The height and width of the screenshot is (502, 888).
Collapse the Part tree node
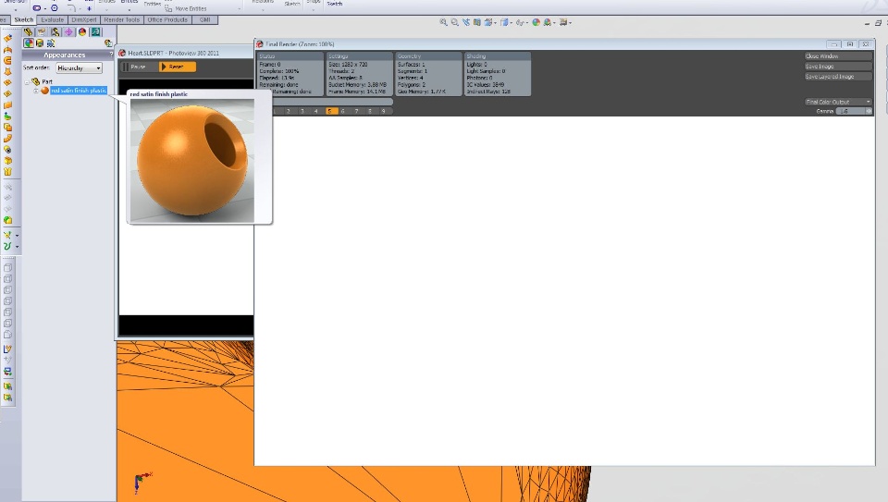tap(27, 82)
